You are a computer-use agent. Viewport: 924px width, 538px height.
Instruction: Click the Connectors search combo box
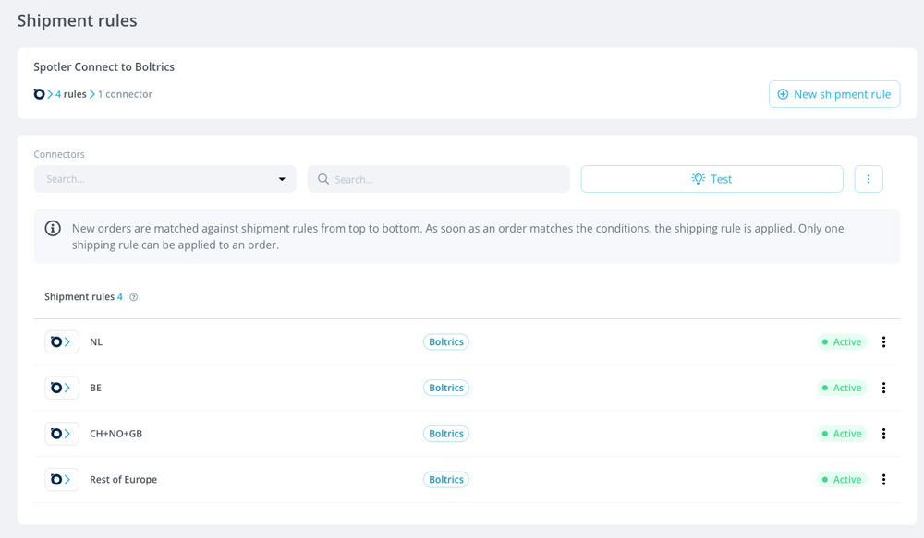165,179
